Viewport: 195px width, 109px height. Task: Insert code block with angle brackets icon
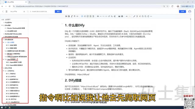point(106,16)
